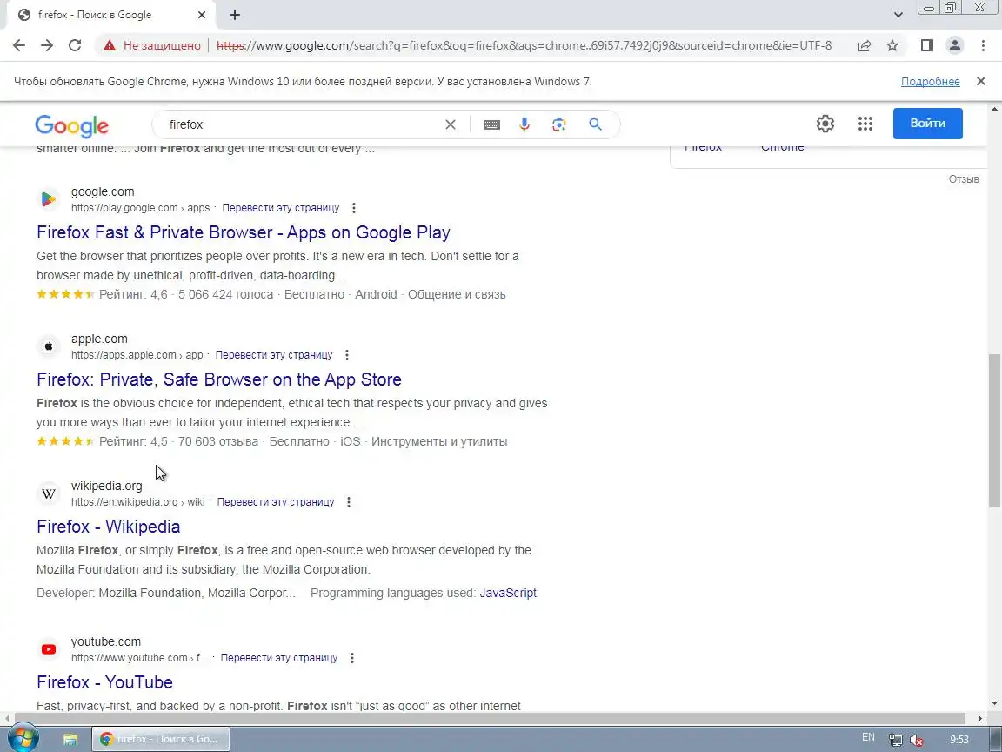Screen dimensions: 1002x752
Task: Translate the YouTube result page
Action: (279, 658)
